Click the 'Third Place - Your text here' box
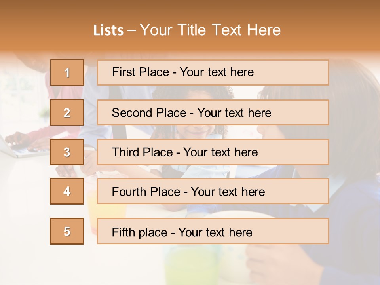The height and width of the screenshot is (285, 380). click(213, 152)
